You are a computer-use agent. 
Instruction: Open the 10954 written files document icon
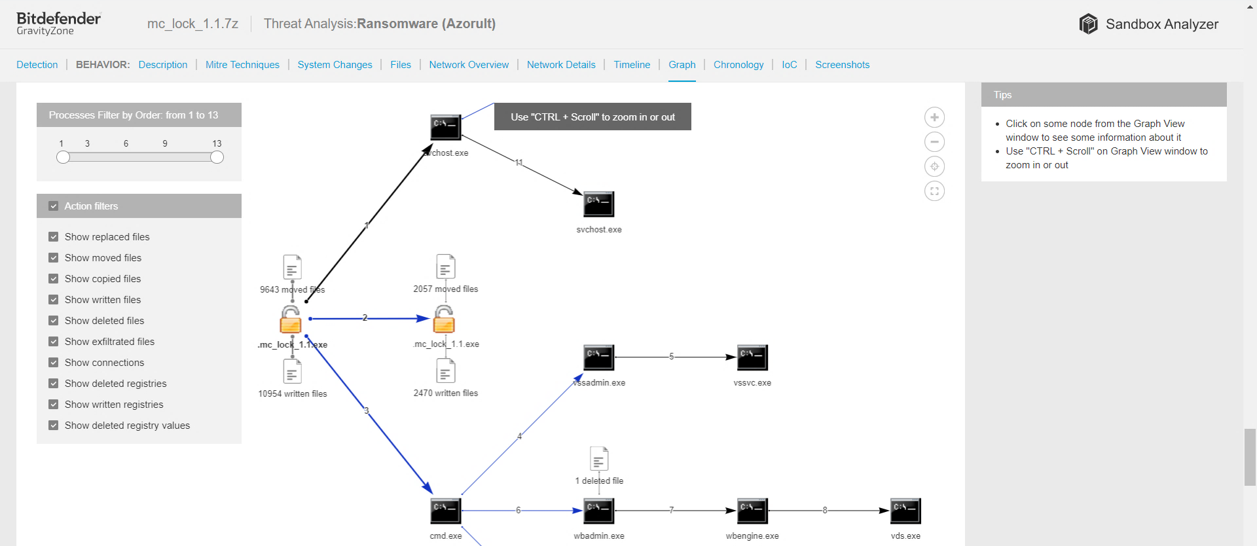coord(292,371)
